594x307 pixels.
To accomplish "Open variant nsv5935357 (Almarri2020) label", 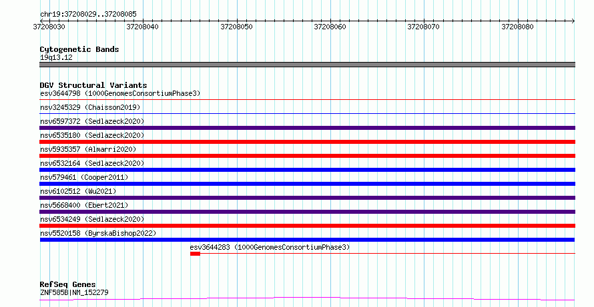I will 88,149.
